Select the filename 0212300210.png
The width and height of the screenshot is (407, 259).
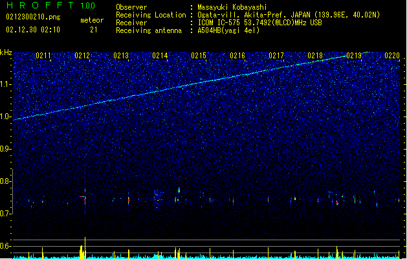33,17
